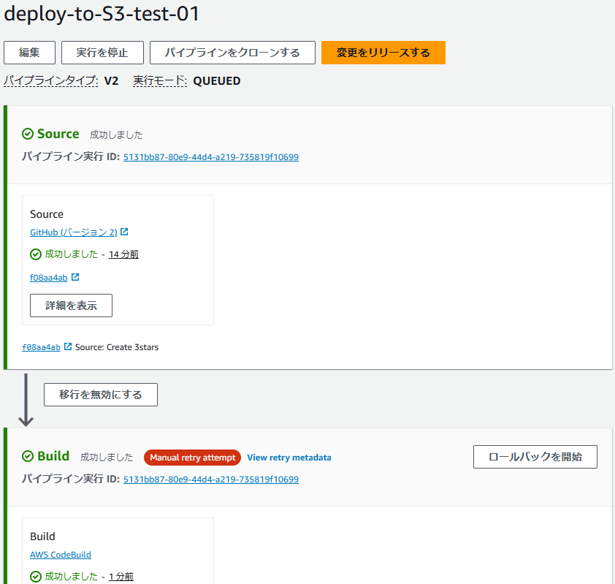Click the 編集 (Edit) button
This screenshot has width=615, height=584.
tap(29, 53)
